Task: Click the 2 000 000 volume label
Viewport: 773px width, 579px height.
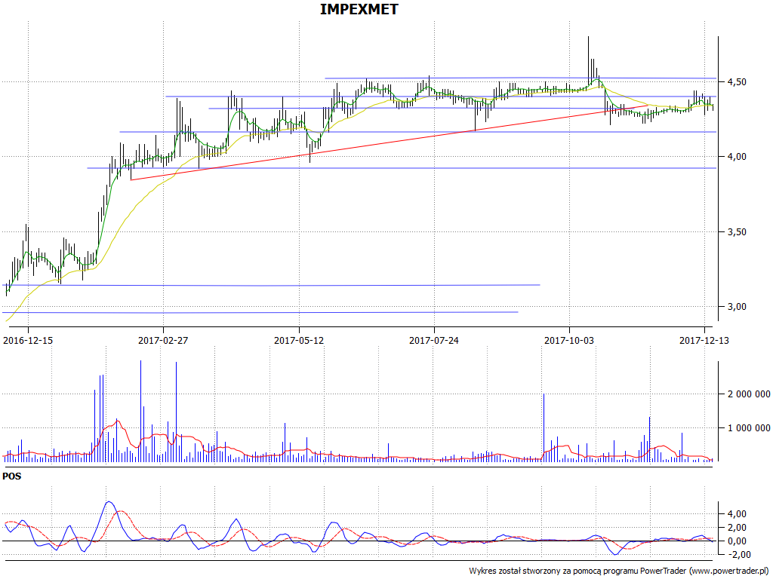Action: click(748, 394)
